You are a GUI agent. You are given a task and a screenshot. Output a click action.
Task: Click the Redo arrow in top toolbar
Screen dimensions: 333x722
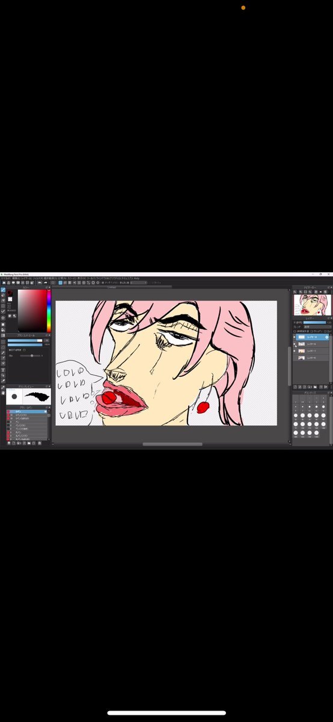46,283
